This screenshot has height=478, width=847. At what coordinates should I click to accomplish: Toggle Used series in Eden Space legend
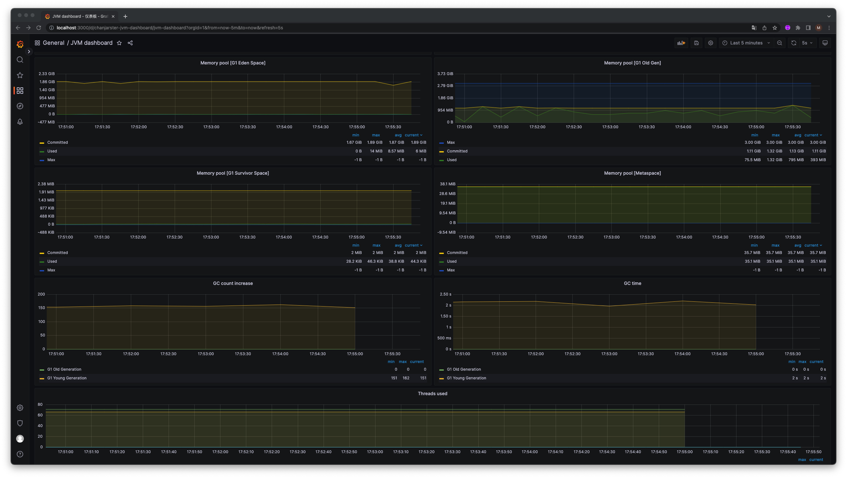pos(52,151)
